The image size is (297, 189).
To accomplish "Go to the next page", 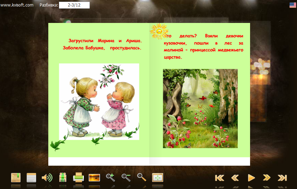I will 267,178.
